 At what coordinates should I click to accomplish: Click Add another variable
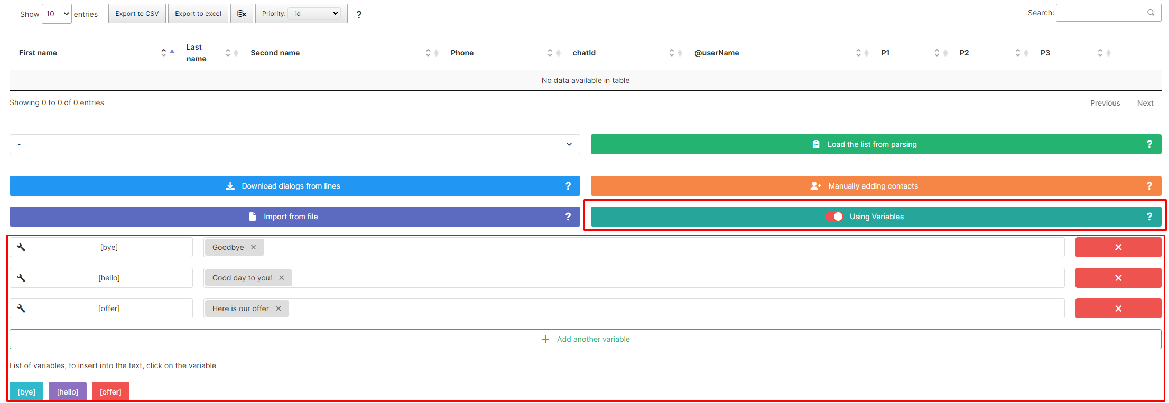point(585,339)
